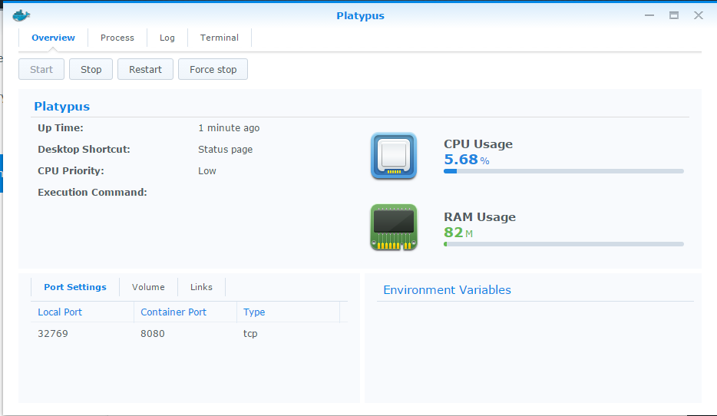Viewport: 717px width, 416px height.
Task: Click the CPU Usage chip icon
Action: pyautogui.click(x=393, y=157)
